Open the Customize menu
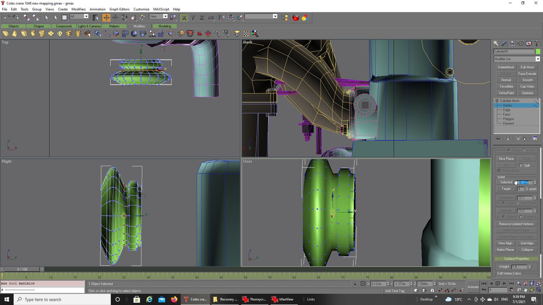 coord(141,9)
